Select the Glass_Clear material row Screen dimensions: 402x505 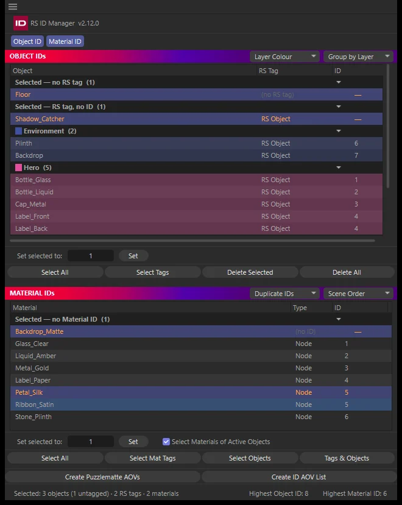201,344
